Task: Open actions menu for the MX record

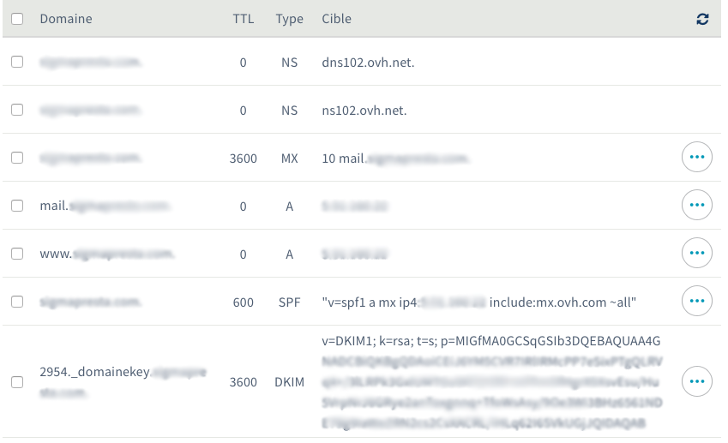Action: coord(696,157)
